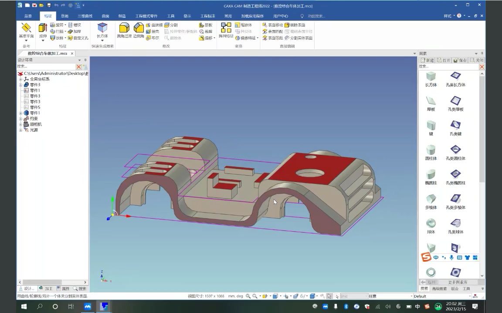Open the 镜像特征 dropdown arrow
The width and height of the screenshot is (502, 313).
click(x=258, y=38)
